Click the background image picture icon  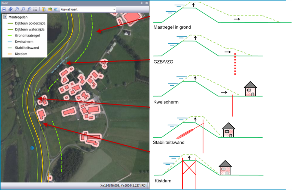point(56,9)
